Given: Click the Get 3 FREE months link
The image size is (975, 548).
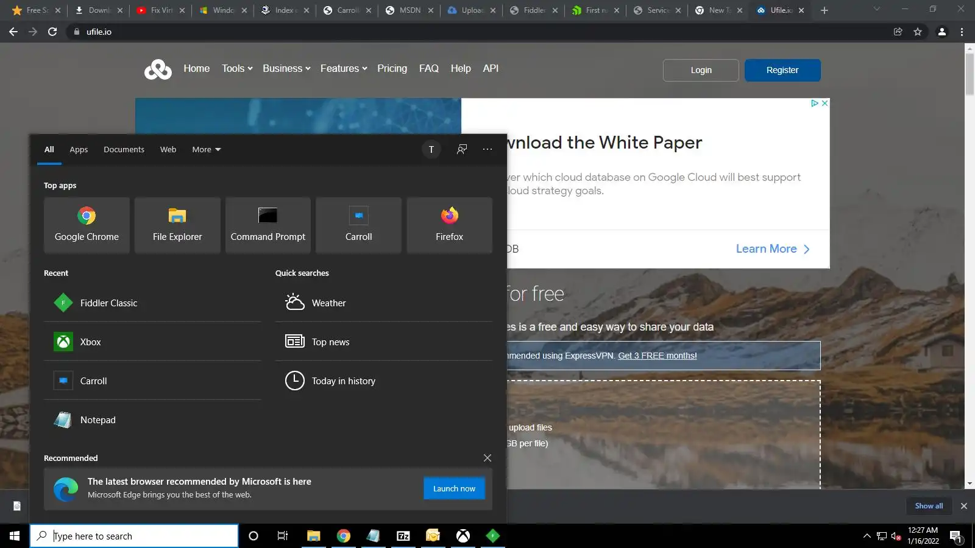Looking at the screenshot, I should (658, 356).
